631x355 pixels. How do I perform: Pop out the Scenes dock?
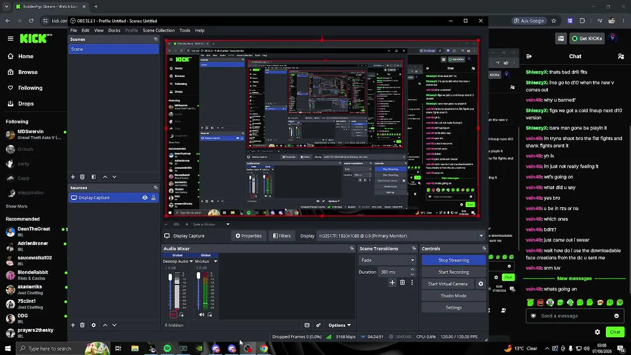click(156, 39)
